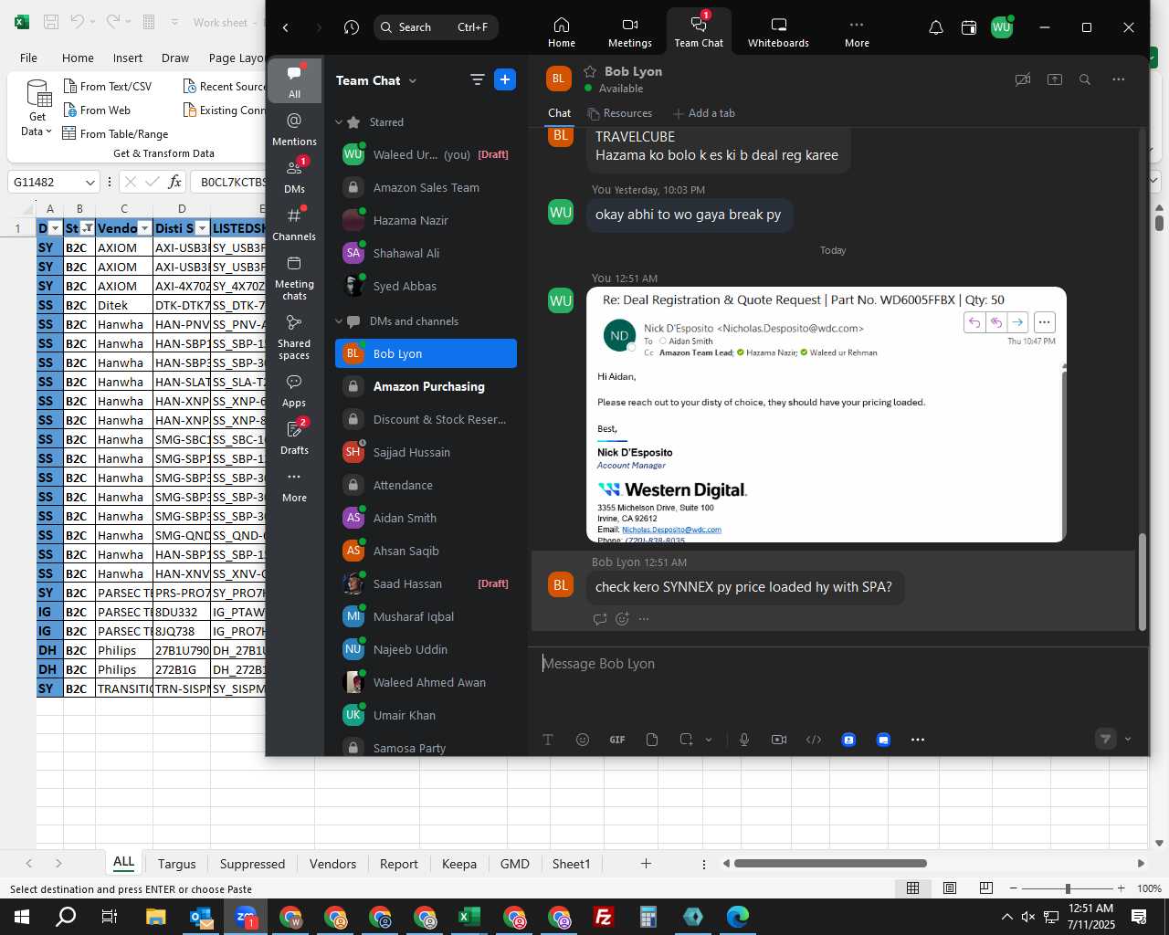Open the Vendor column filter dropdown in Excel
Image resolution: width=1169 pixels, height=935 pixels.
[144, 228]
